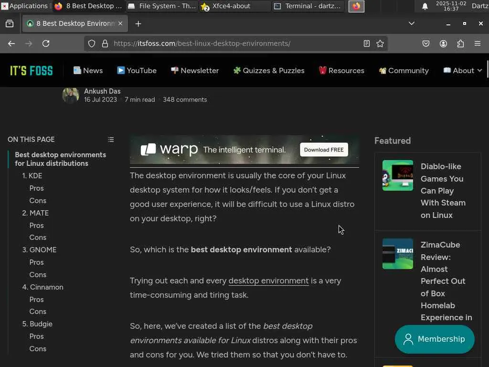Open Firefox account menu
This screenshot has height=367, width=489.
[x=443, y=43]
